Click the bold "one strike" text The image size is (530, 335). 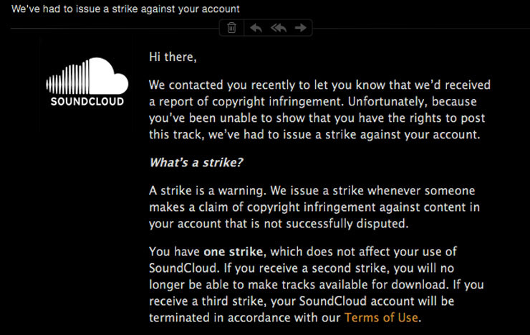click(x=233, y=251)
